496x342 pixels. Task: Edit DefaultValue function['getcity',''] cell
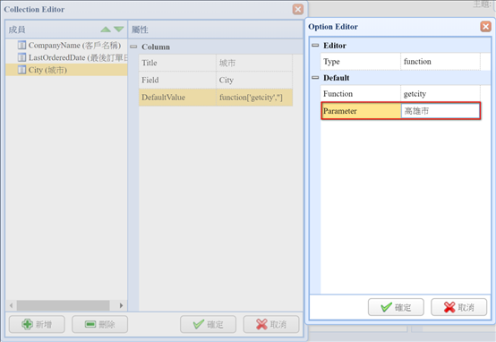click(x=254, y=98)
